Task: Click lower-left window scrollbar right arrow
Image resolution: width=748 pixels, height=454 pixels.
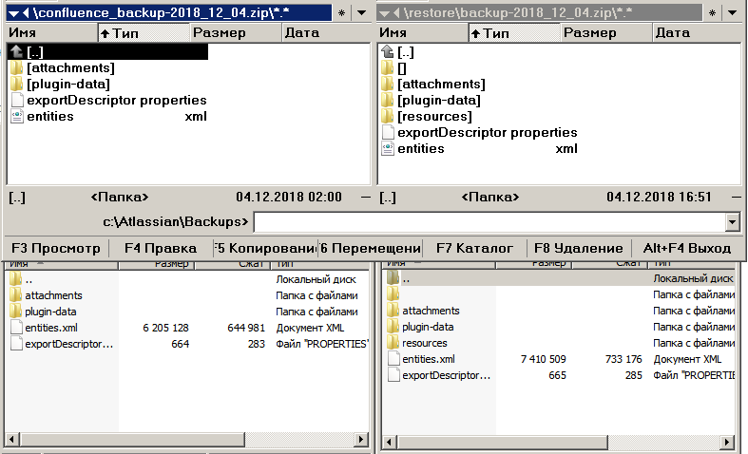Action: pos(362,439)
